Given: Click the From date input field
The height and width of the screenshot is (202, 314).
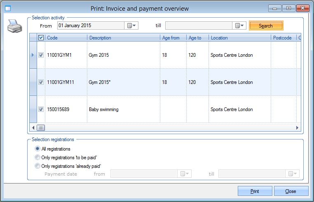Looking at the screenshot, I should pos(90,26).
